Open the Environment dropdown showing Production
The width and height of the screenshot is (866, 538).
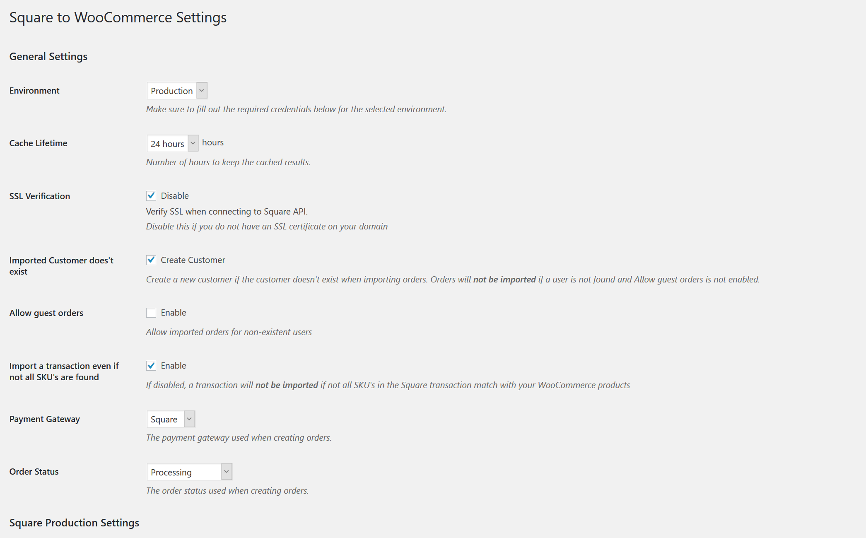(x=177, y=91)
